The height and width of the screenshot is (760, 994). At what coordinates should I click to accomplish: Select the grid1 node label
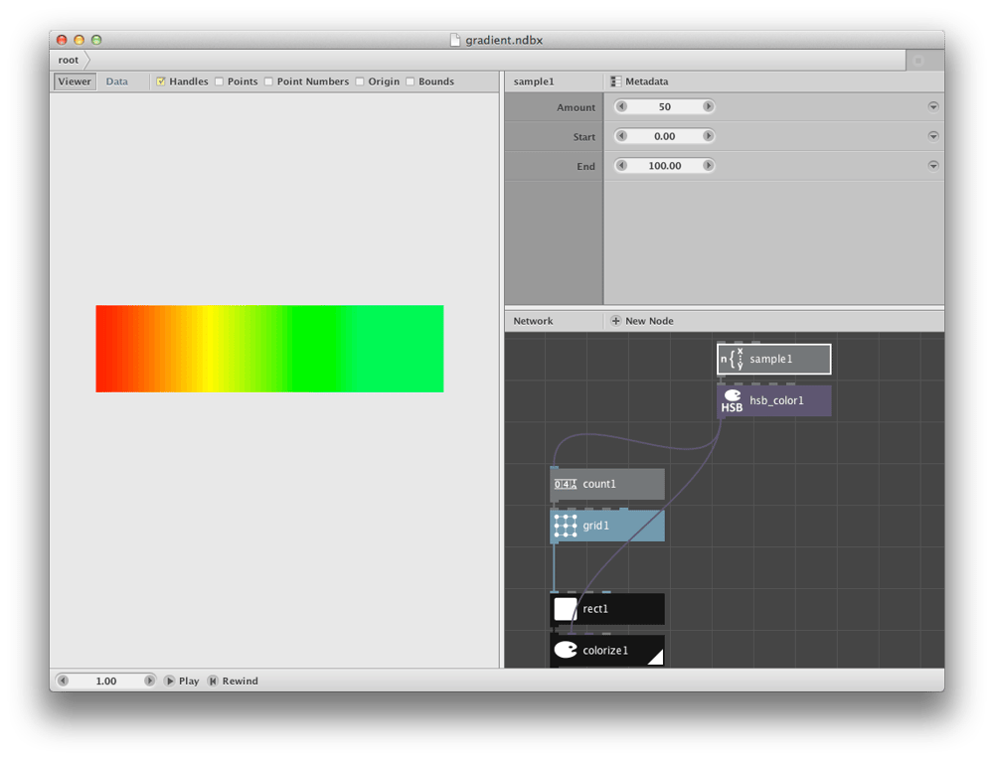click(x=595, y=526)
